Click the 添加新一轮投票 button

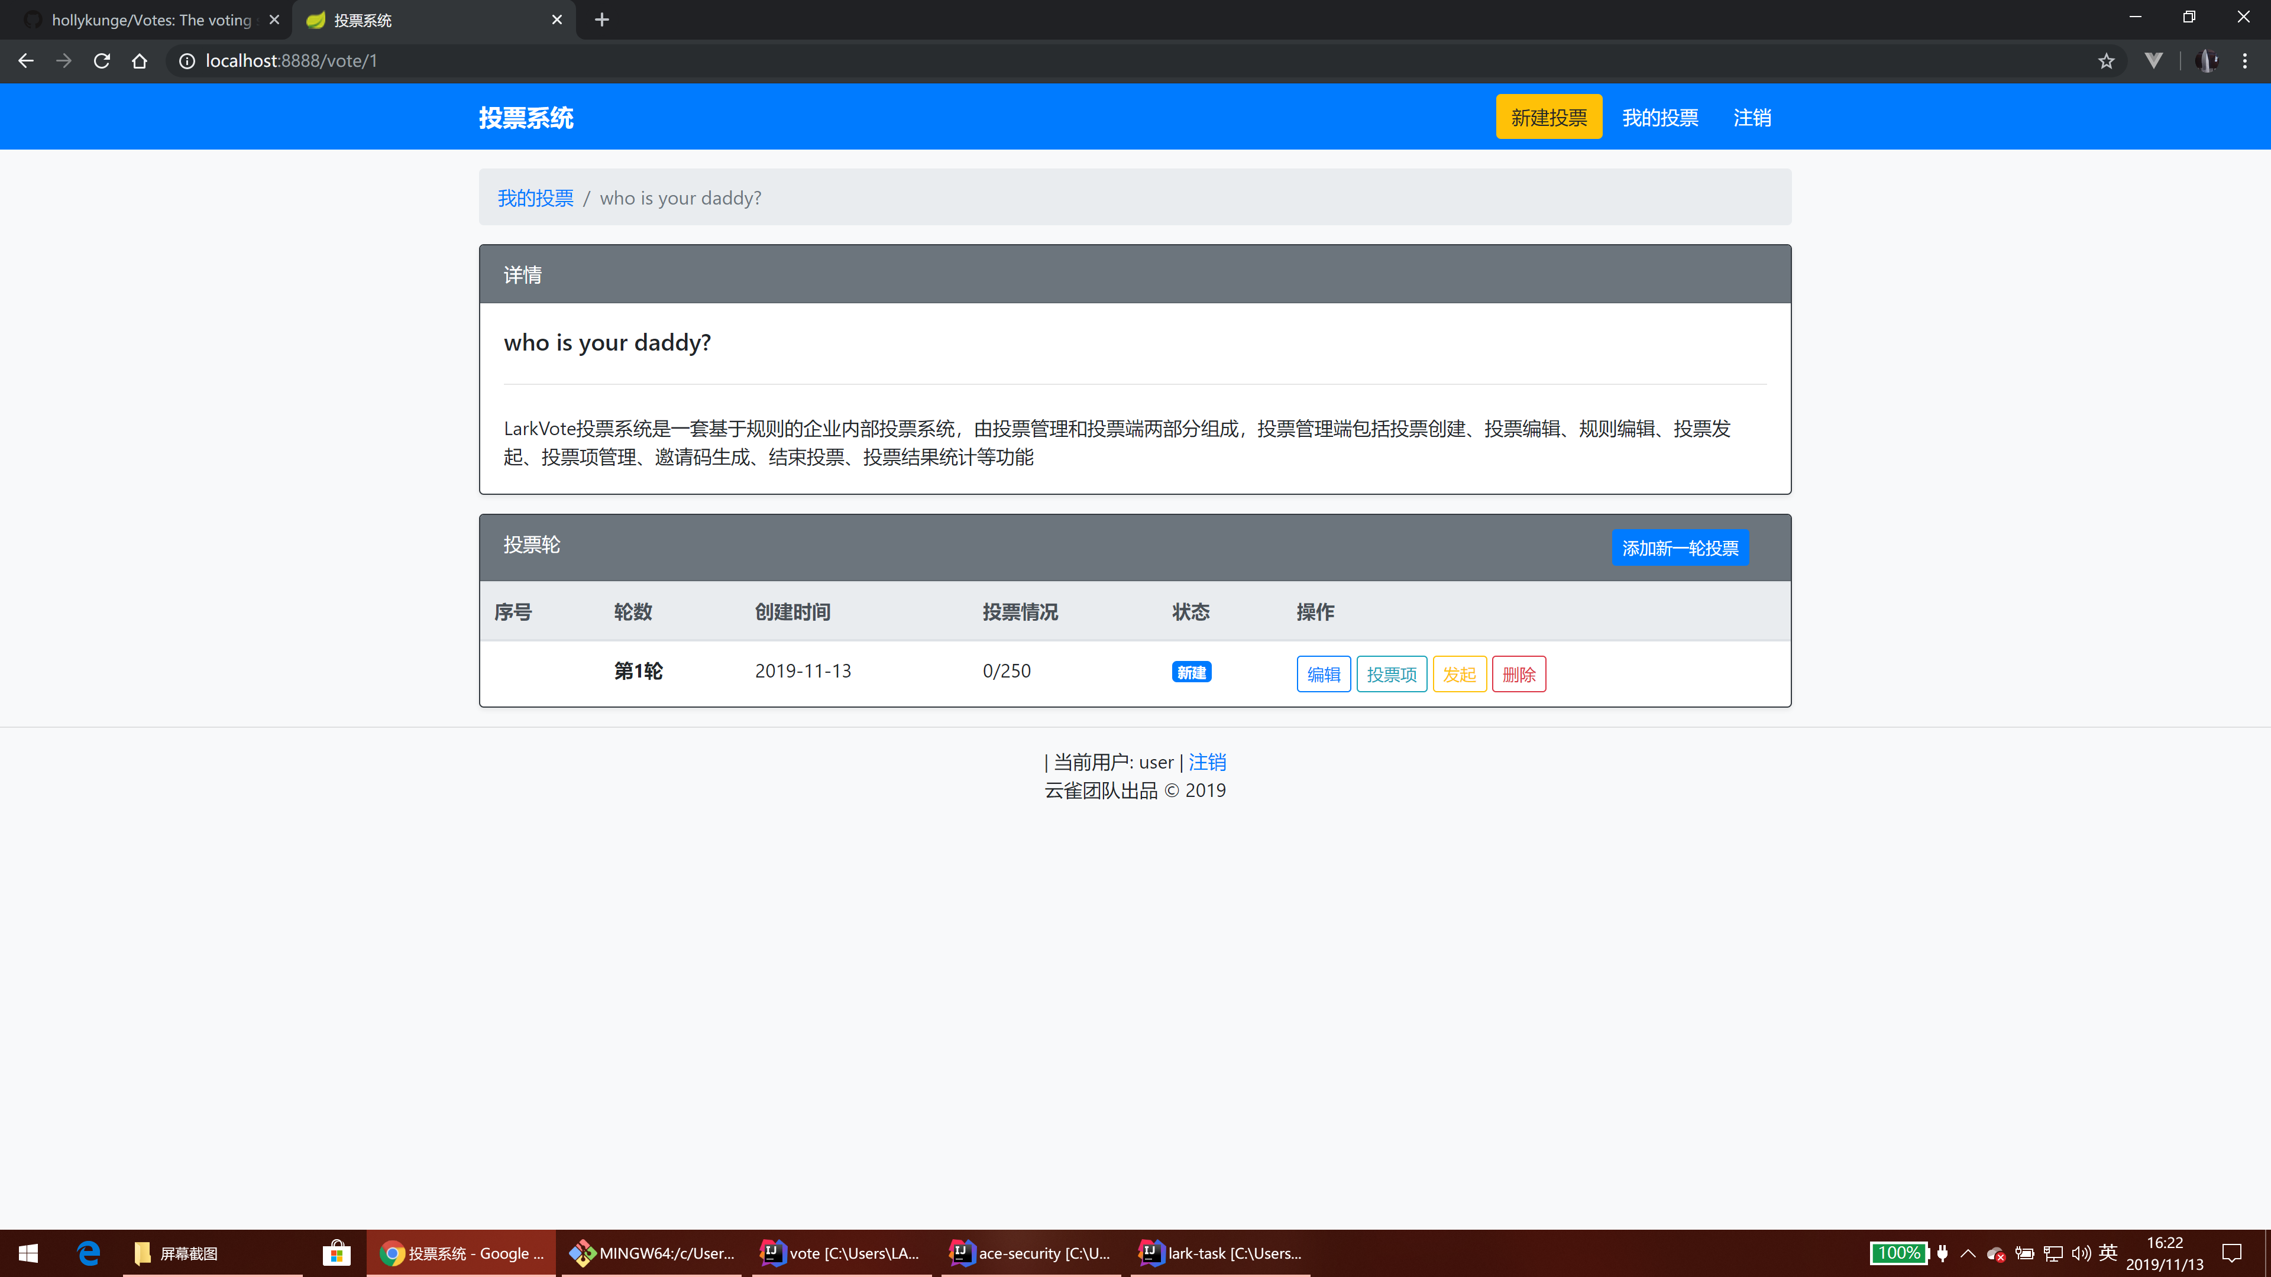click(x=1680, y=548)
